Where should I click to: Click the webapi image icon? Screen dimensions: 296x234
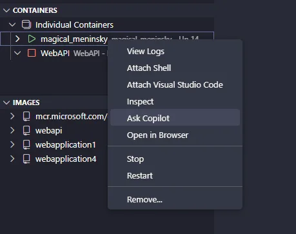[26, 131]
